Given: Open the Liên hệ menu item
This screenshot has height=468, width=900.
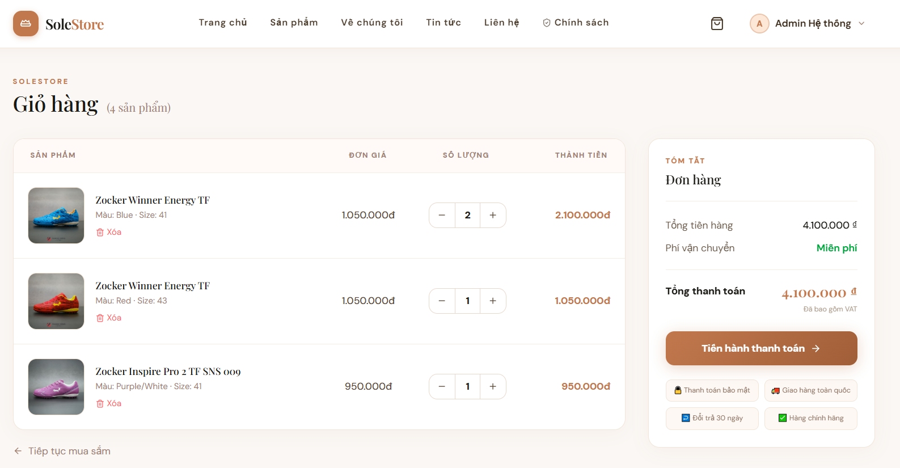Looking at the screenshot, I should [x=501, y=23].
